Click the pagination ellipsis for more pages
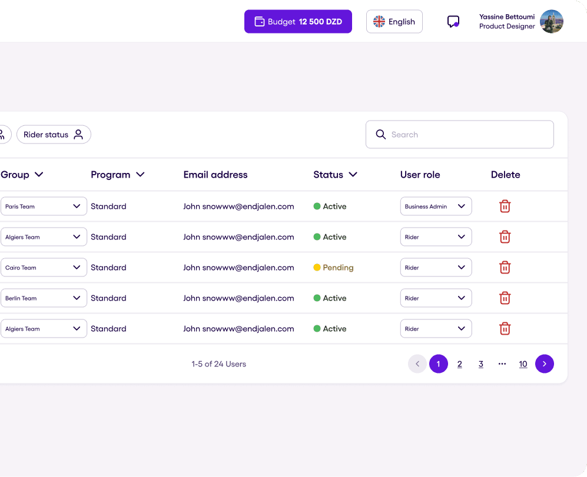The image size is (587, 477). pos(502,364)
